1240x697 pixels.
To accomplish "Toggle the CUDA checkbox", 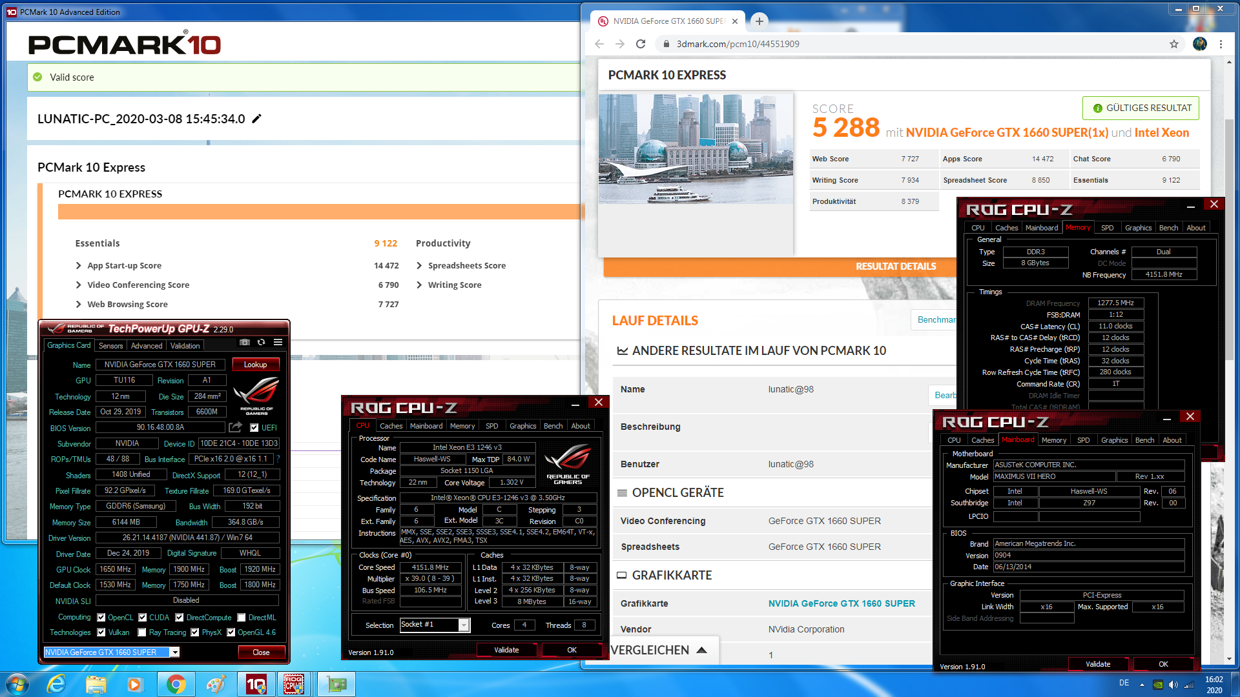I will click(x=143, y=618).
